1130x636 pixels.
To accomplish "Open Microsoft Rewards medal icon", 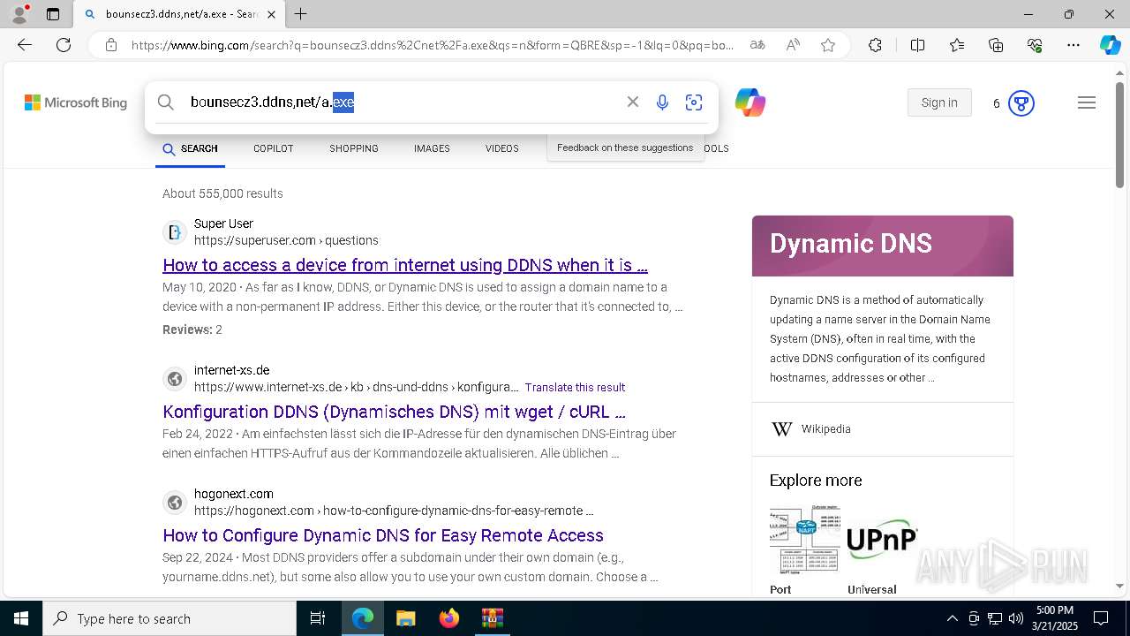I will coord(1021,103).
